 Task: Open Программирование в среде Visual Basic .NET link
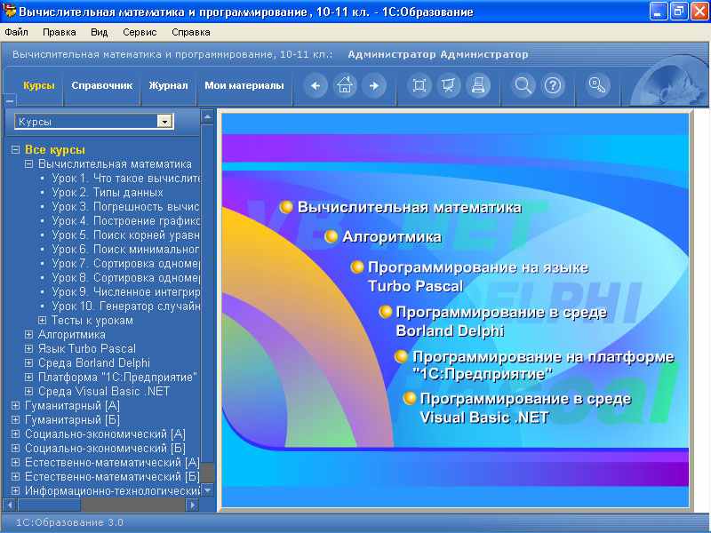click(x=525, y=408)
